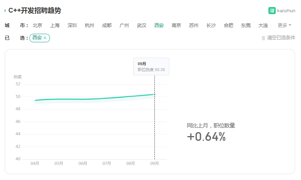301x180 pixels.
Task: Click the 06月 label on the chart axis
Action: pos(83,164)
